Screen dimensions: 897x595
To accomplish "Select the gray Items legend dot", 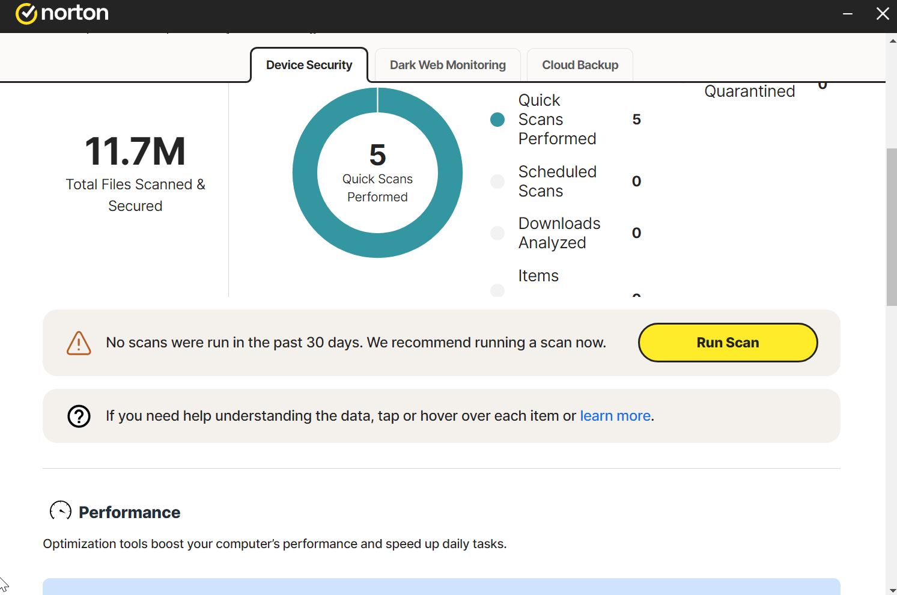I will pyautogui.click(x=497, y=290).
